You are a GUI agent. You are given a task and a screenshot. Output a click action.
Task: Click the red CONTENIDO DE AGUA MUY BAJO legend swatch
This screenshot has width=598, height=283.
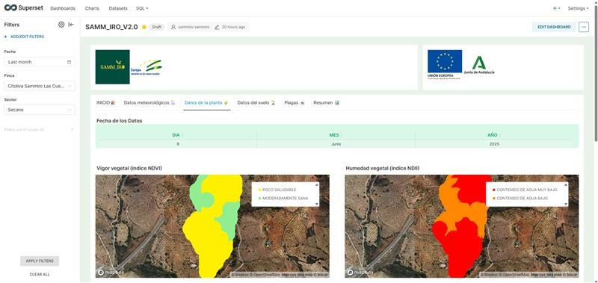(x=493, y=190)
